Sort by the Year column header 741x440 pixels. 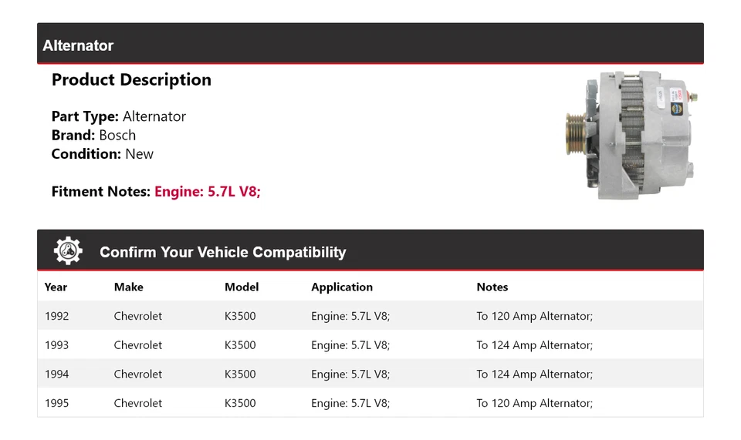(56, 287)
